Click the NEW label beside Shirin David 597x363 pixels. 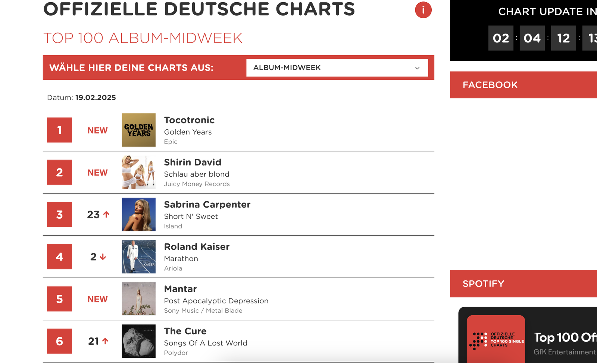[x=97, y=173]
